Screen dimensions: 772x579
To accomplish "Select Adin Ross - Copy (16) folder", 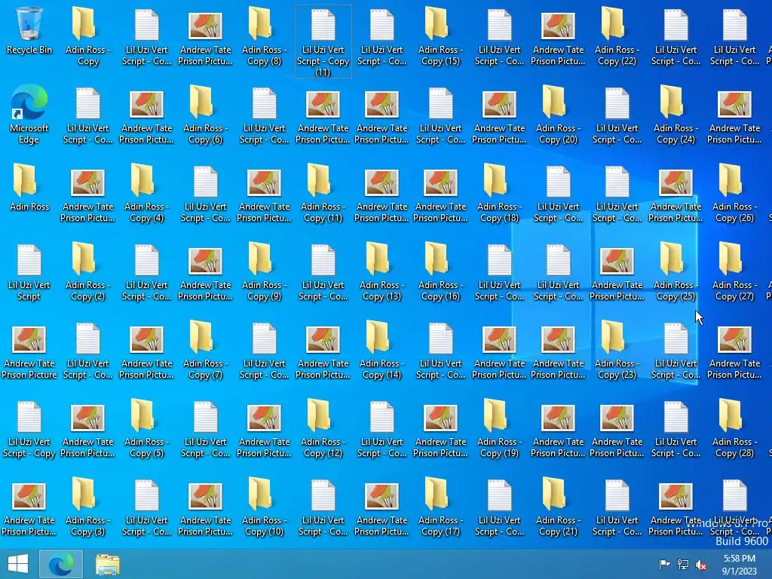I will [440, 271].
